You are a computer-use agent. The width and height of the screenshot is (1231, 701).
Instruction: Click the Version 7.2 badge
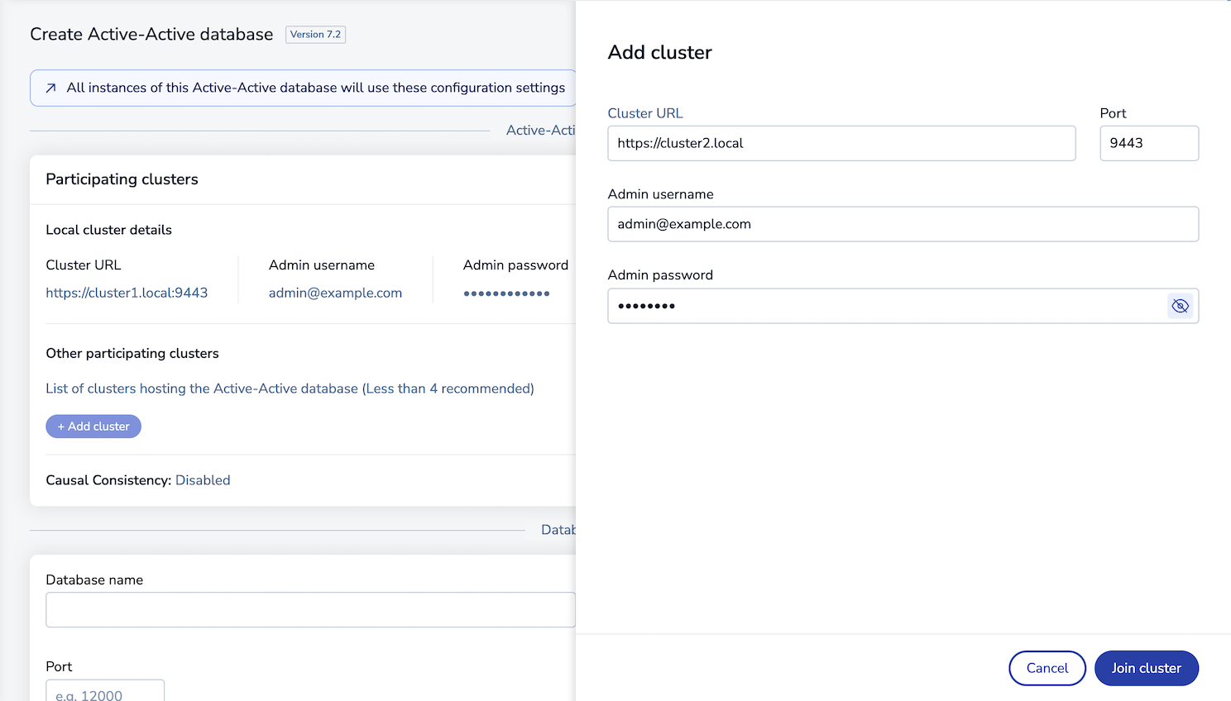pyautogui.click(x=315, y=35)
